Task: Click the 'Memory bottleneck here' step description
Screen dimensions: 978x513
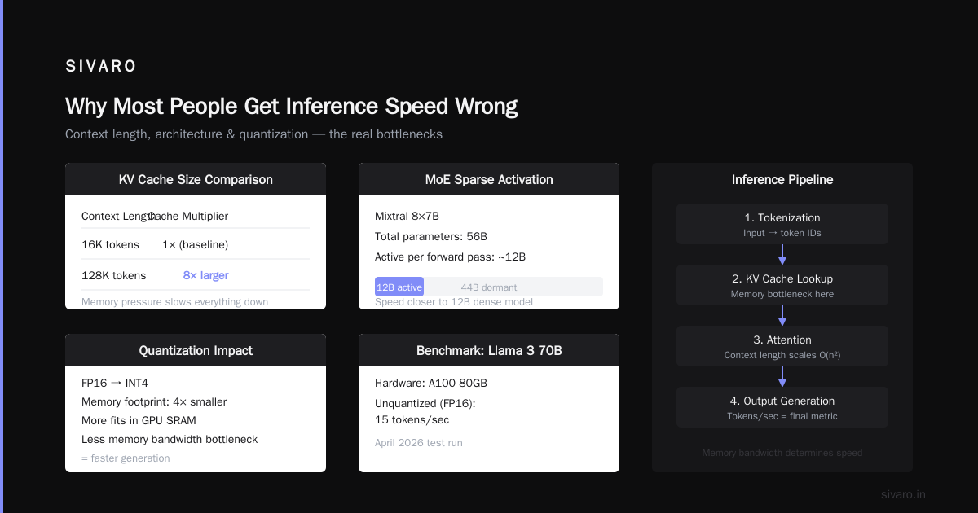Action: click(x=782, y=294)
